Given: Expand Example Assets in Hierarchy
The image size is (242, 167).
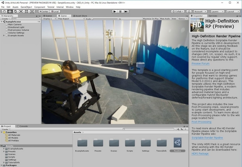Looking at the screenshot, I should (x=4, y=35).
